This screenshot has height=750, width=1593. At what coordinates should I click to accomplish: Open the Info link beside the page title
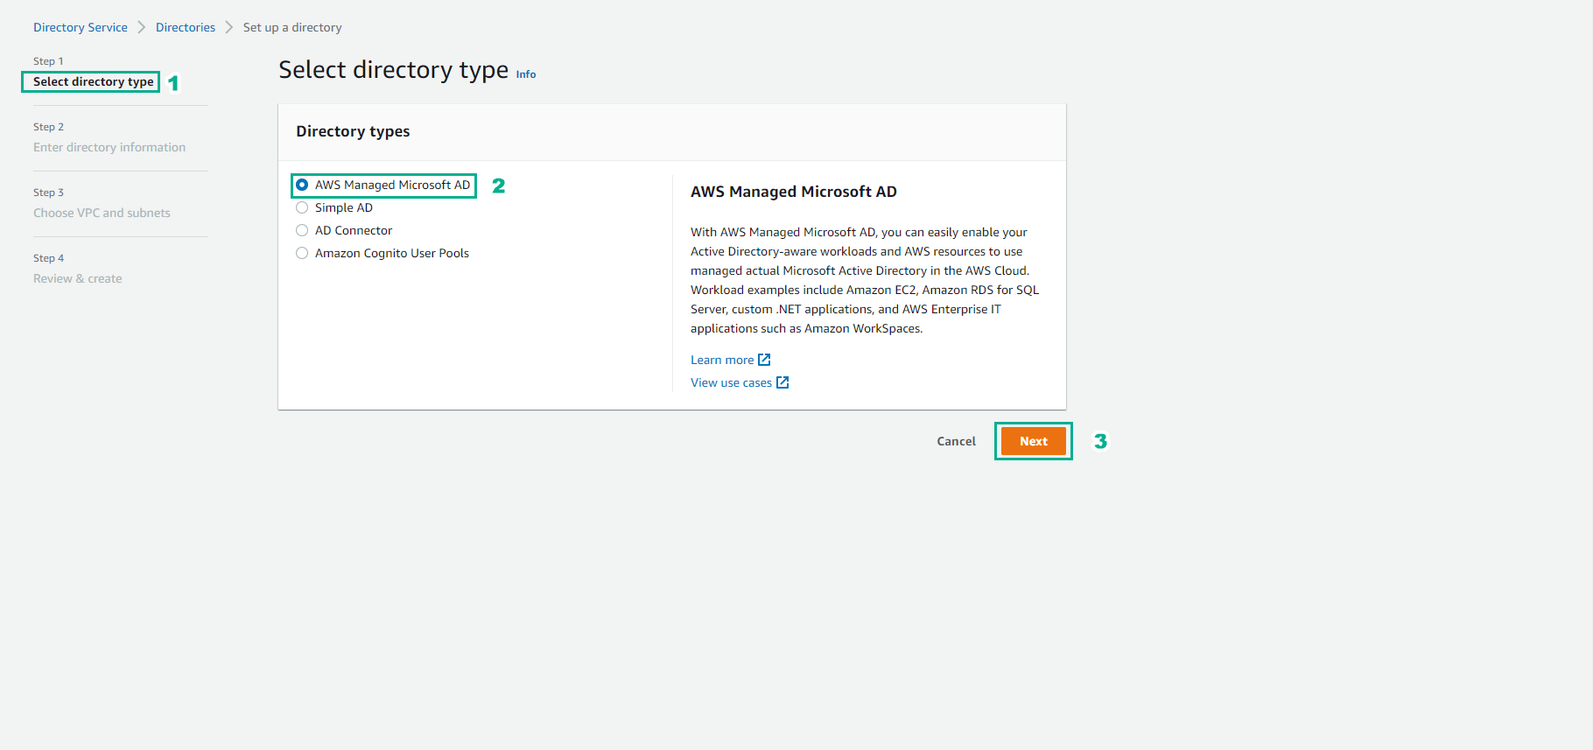click(x=526, y=74)
